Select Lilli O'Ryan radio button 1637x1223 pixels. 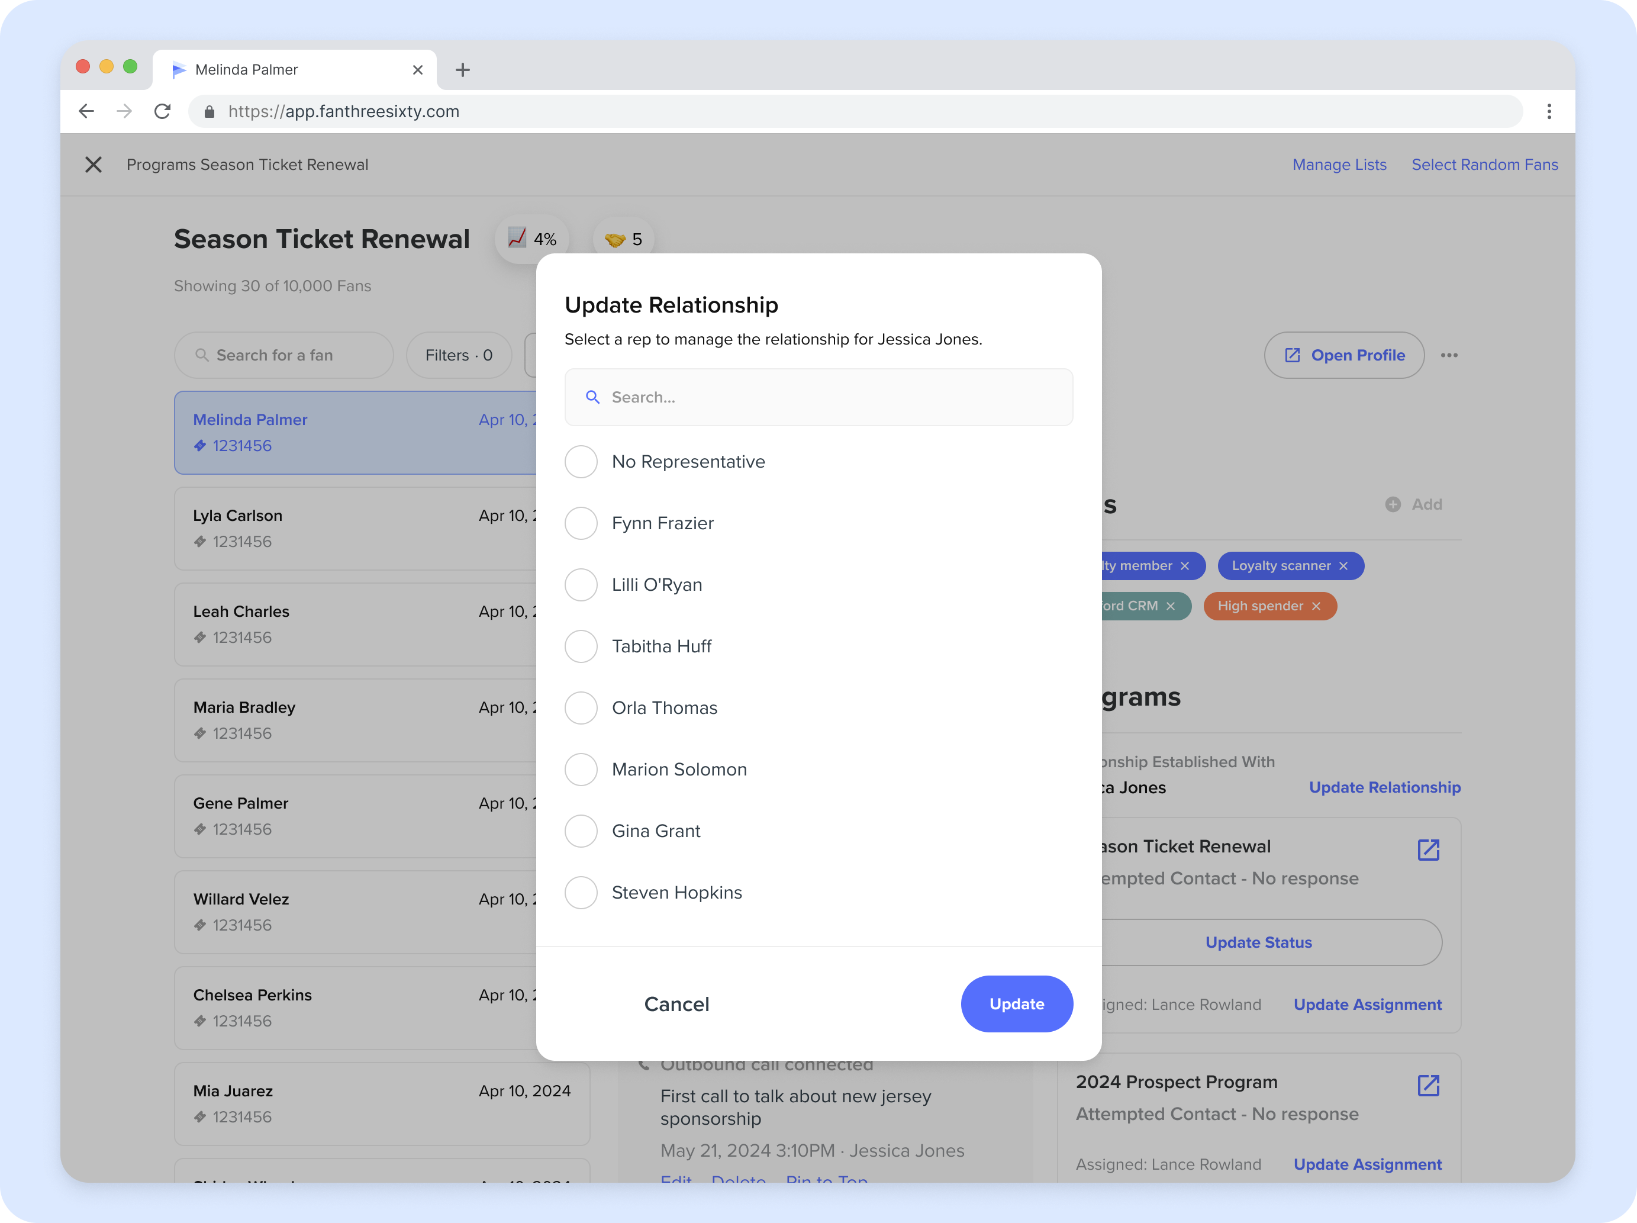tap(581, 585)
